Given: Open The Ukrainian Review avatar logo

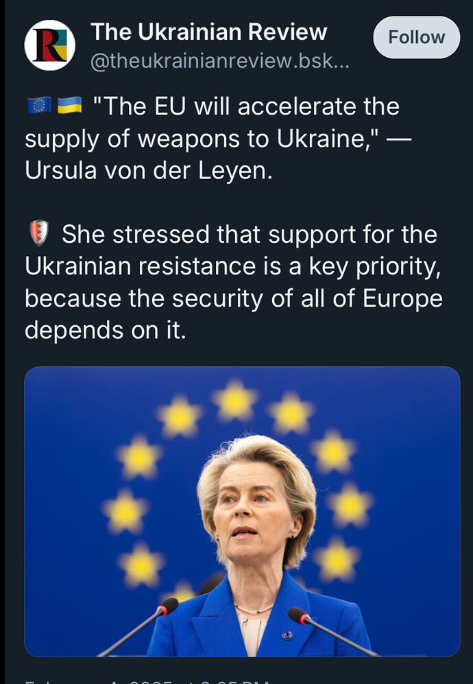Looking at the screenshot, I should (x=49, y=45).
